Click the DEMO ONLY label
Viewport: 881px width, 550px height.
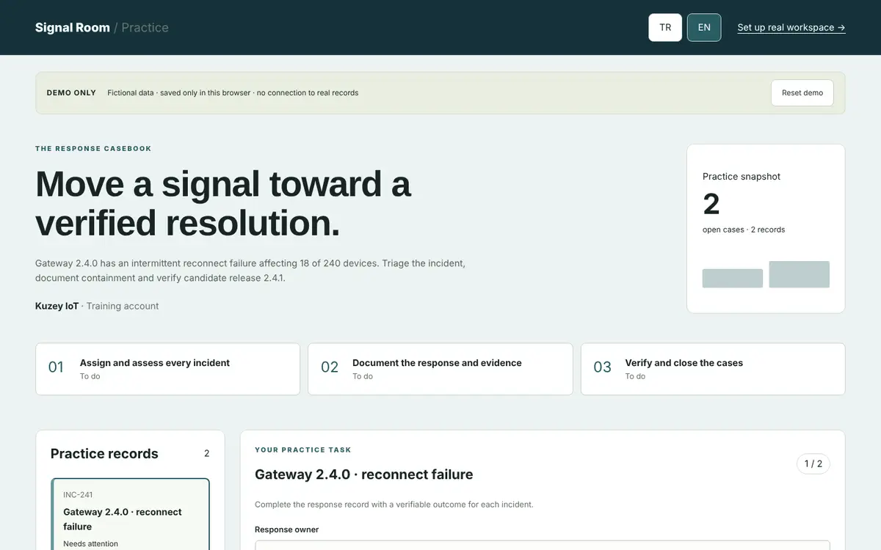(71, 93)
